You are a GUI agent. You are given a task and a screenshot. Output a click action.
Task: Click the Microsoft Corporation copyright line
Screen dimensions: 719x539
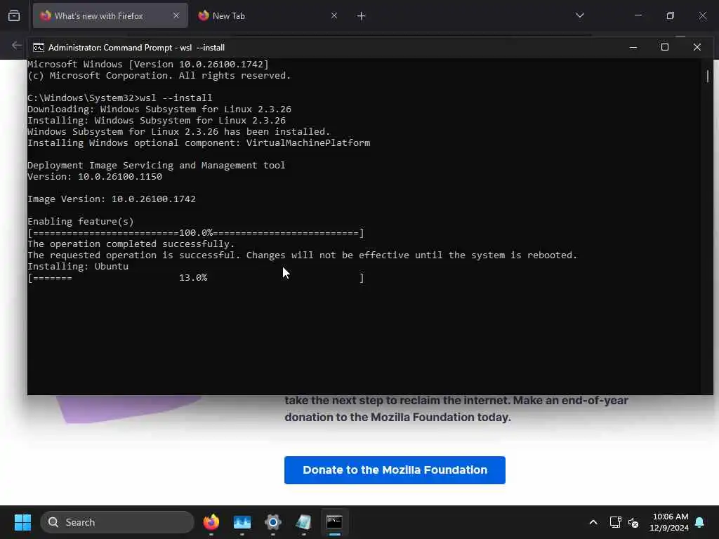coord(159,76)
